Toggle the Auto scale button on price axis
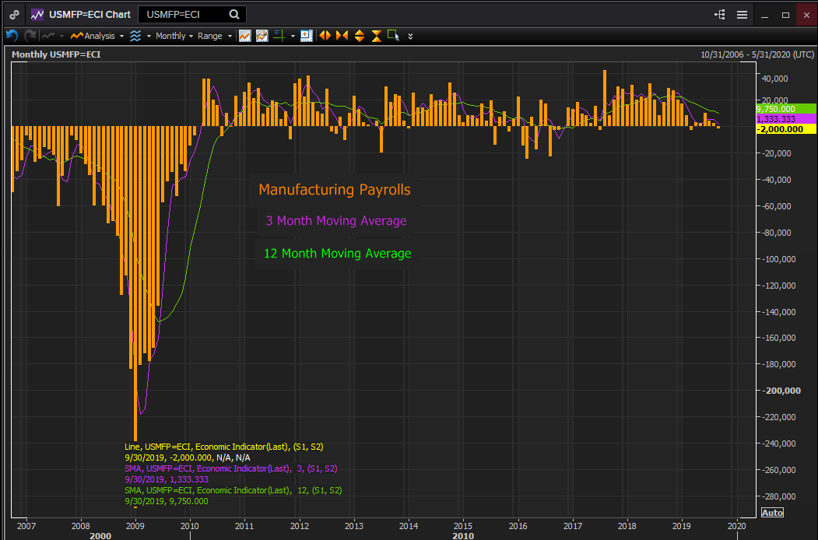This screenshot has height=540, width=818. pos(771,513)
